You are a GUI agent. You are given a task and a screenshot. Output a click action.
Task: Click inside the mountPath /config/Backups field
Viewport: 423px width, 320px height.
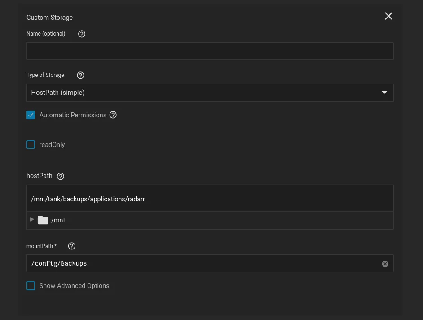coord(180,263)
